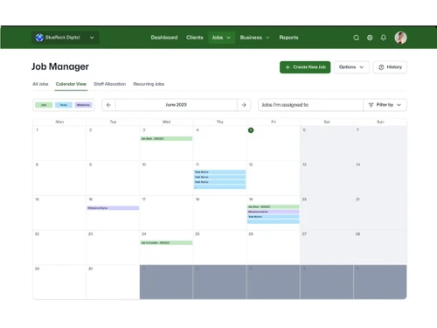Open Clients in the top navigation
Viewport: 437px width, 328px height.
pos(195,38)
